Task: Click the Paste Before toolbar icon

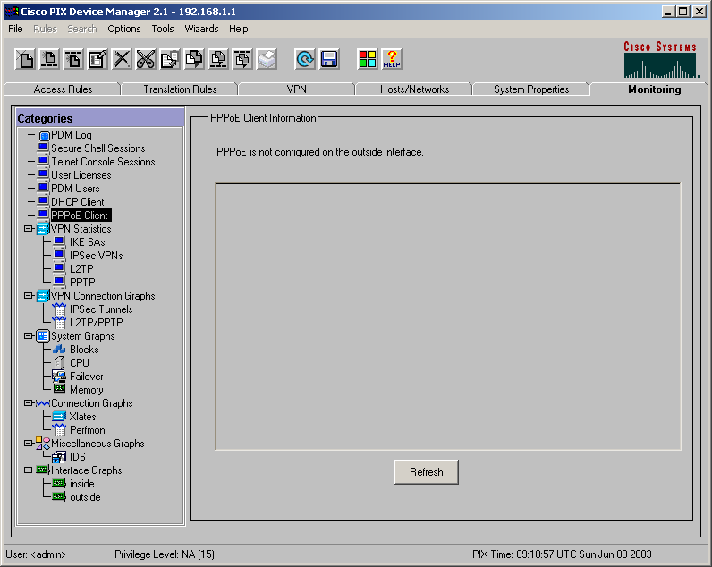Action: [x=218, y=59]
